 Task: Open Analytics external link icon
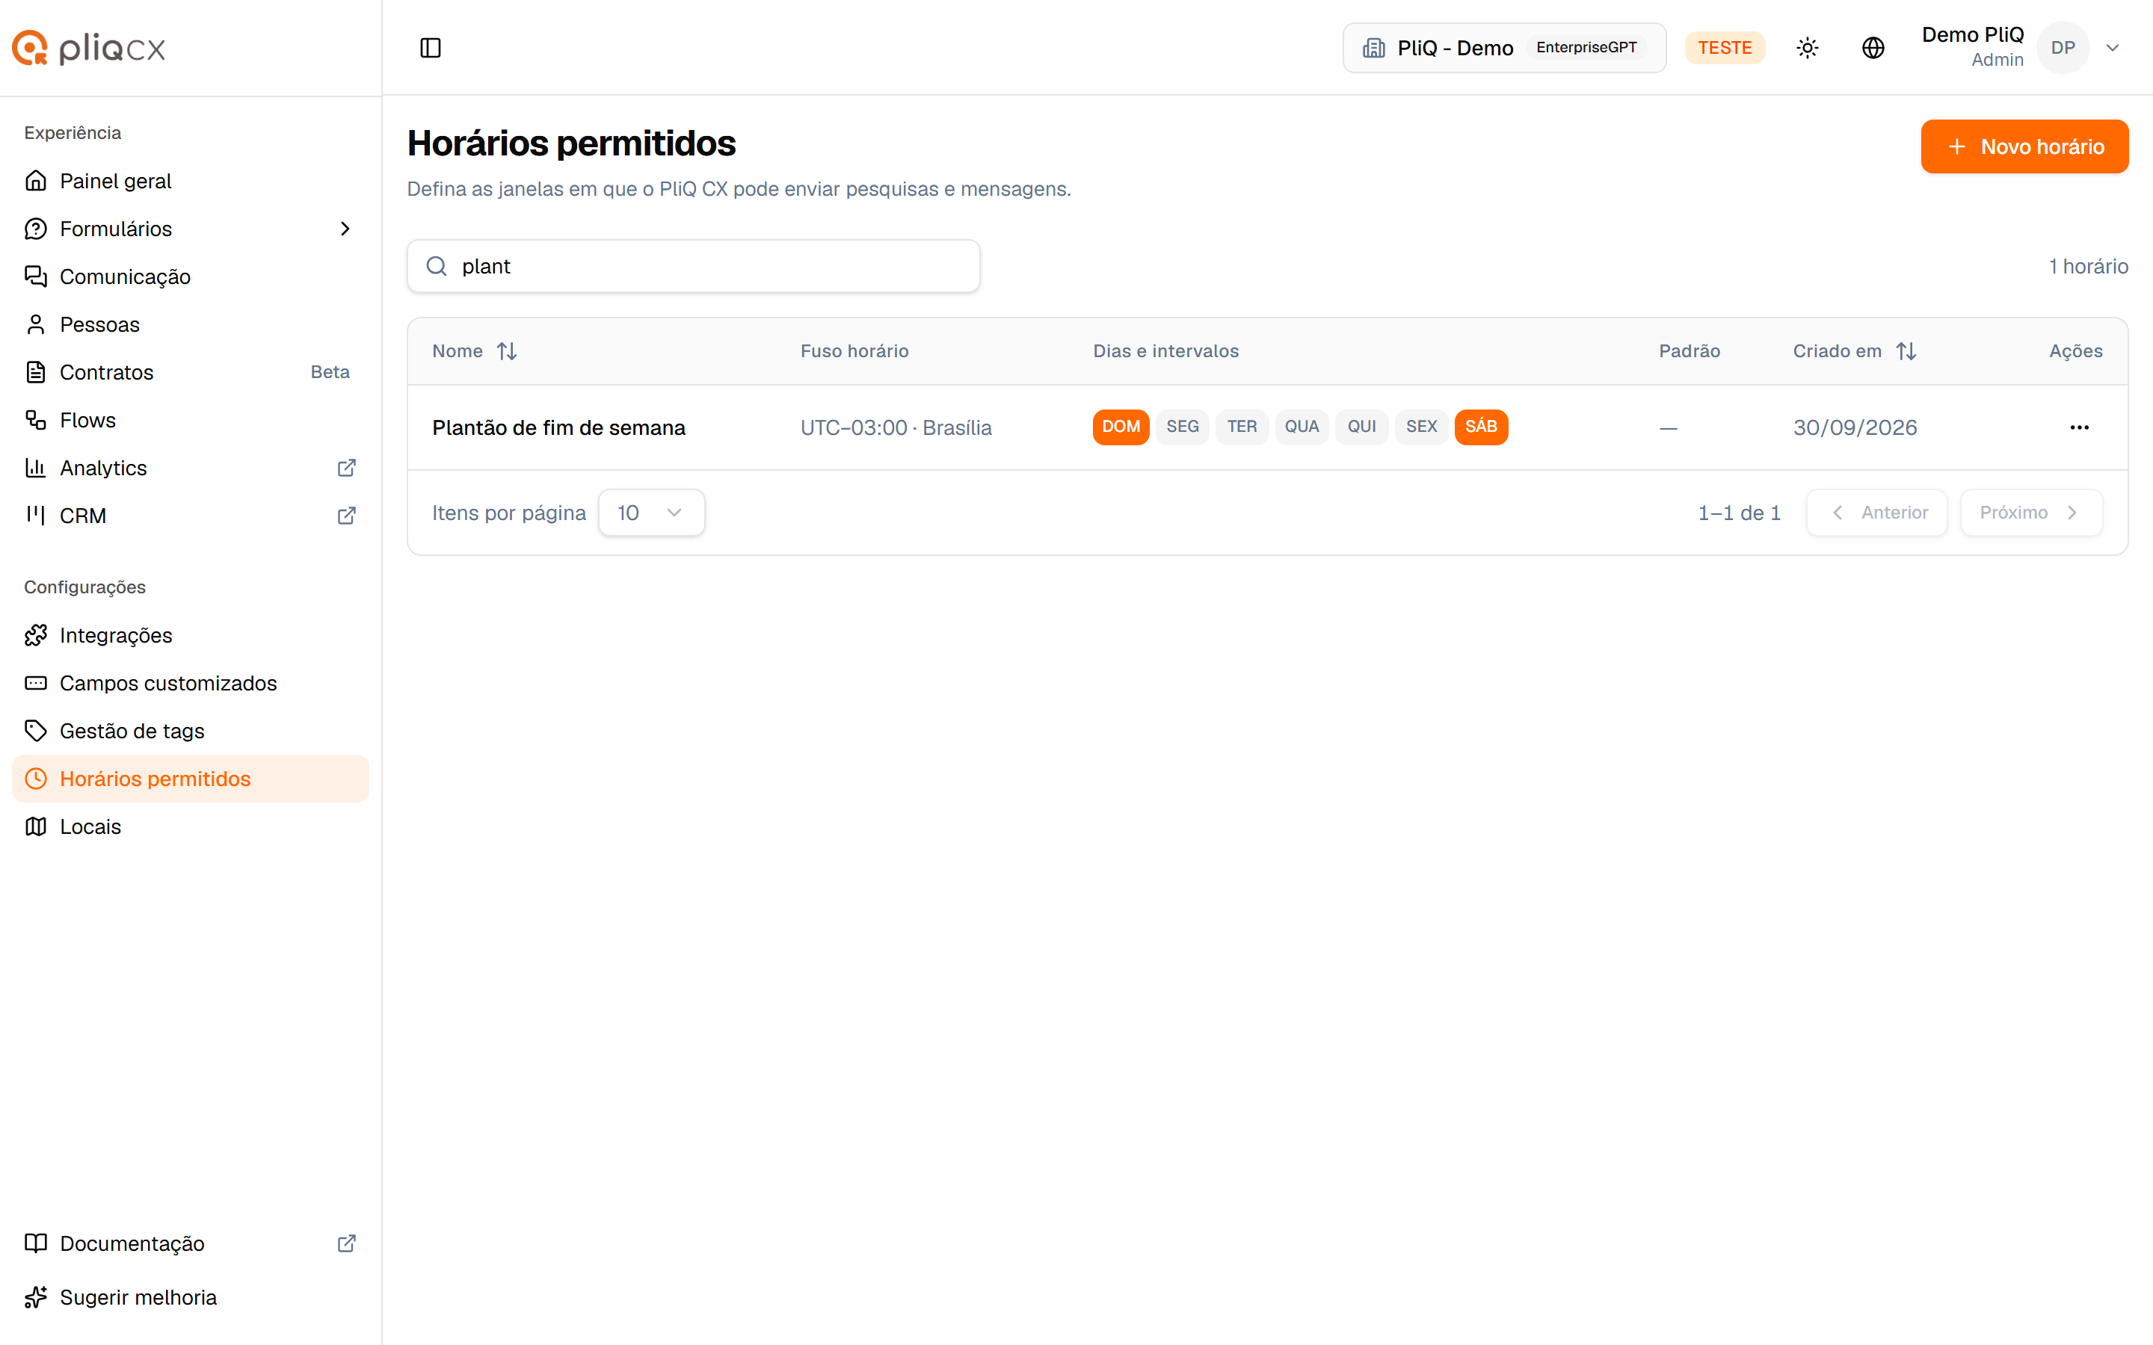[347, 468]
